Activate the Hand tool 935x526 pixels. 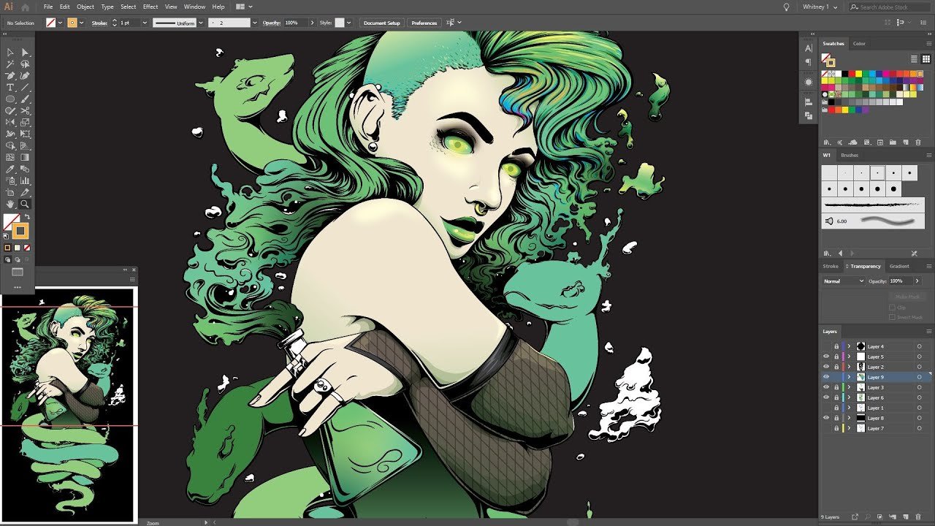(10, 204)
